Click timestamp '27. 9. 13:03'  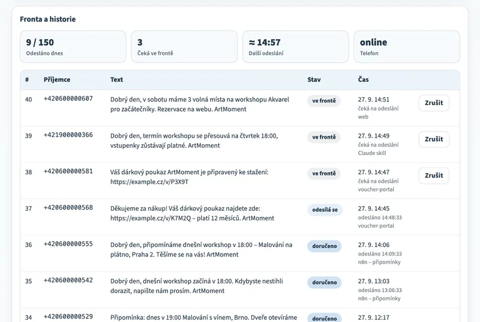pos(373,281)
